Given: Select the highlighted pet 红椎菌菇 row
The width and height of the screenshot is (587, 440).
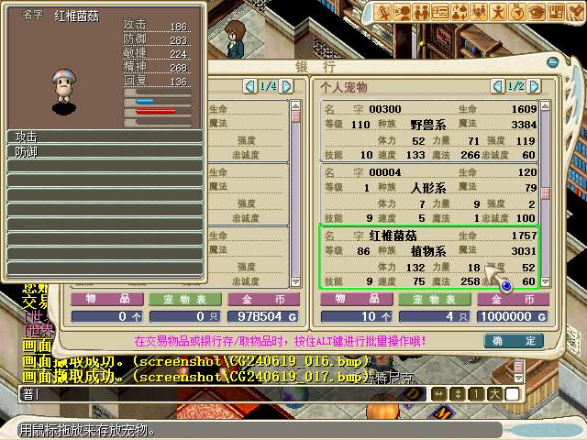Looking at the screenshot, I should [x=429, y=258].
